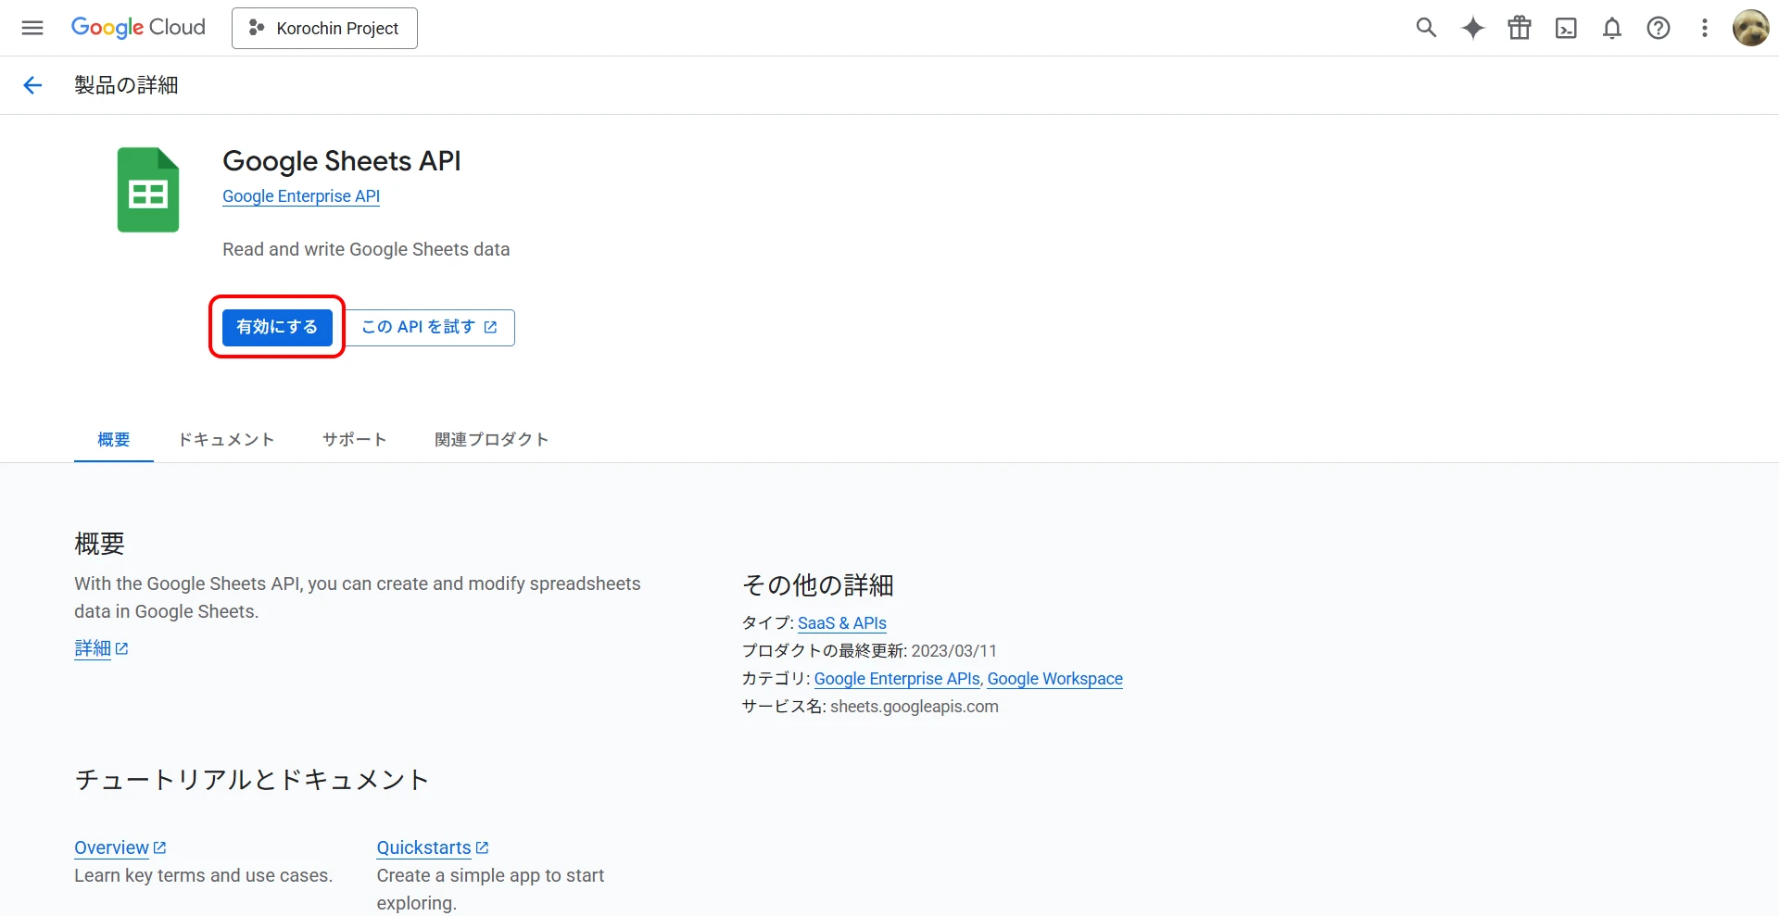The width and height of the screenshot is (1779, 916).
Task: Open the user account avatar
Action: tap(1750, 28)
